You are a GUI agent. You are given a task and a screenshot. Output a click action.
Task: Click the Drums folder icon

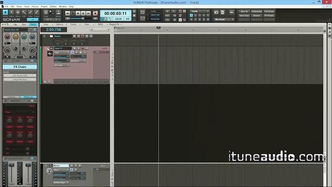(x=51, y=36)
